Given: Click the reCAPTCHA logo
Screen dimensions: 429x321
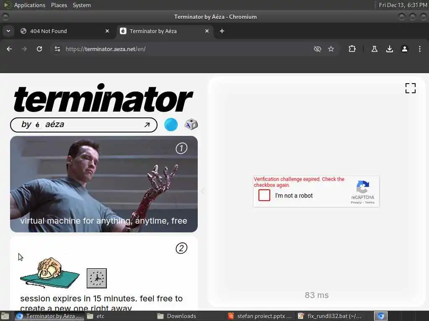Looking at the screenshot, I should 363,187.
